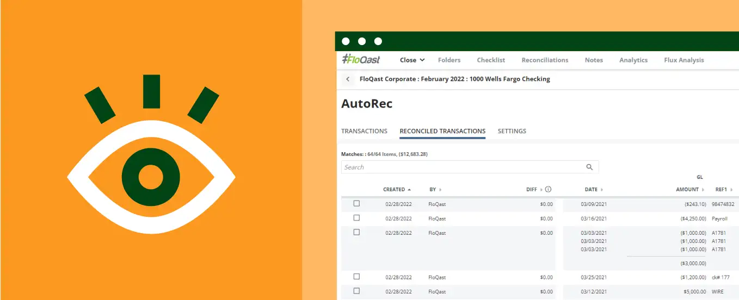Sort by the DATE column arrow

click(602, 190)
